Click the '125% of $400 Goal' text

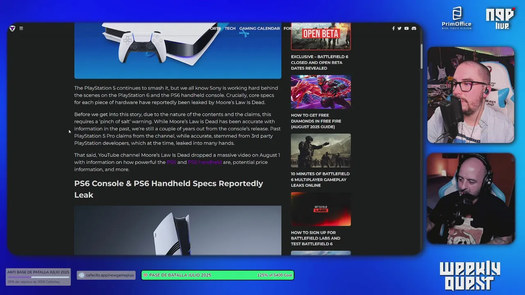click(x=275, y=275)
